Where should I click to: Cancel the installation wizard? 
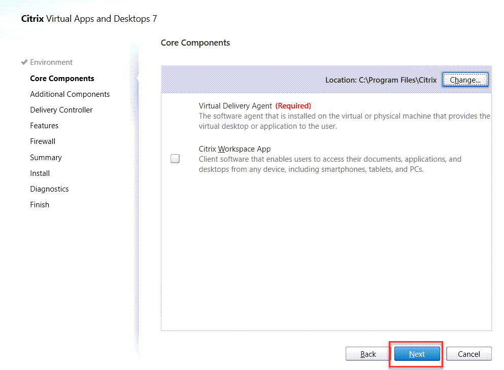click(468, 354)
